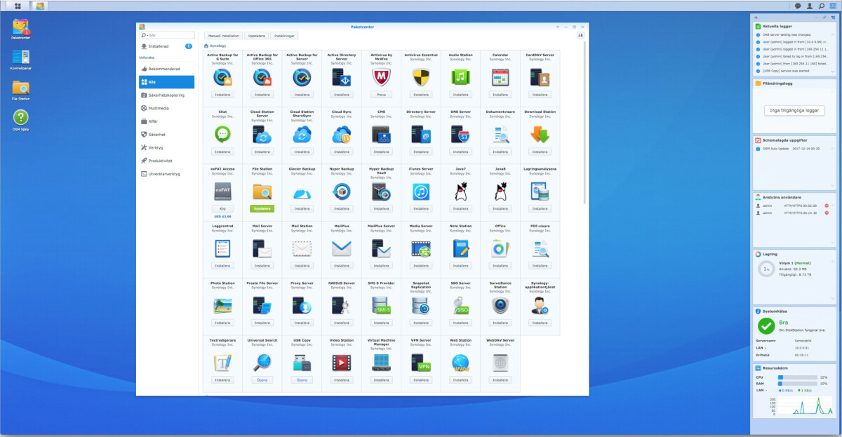The height and width of the screenshot is (437, 842).
Task: Click Köp button for exFAT Access
Action: point(222,208)
